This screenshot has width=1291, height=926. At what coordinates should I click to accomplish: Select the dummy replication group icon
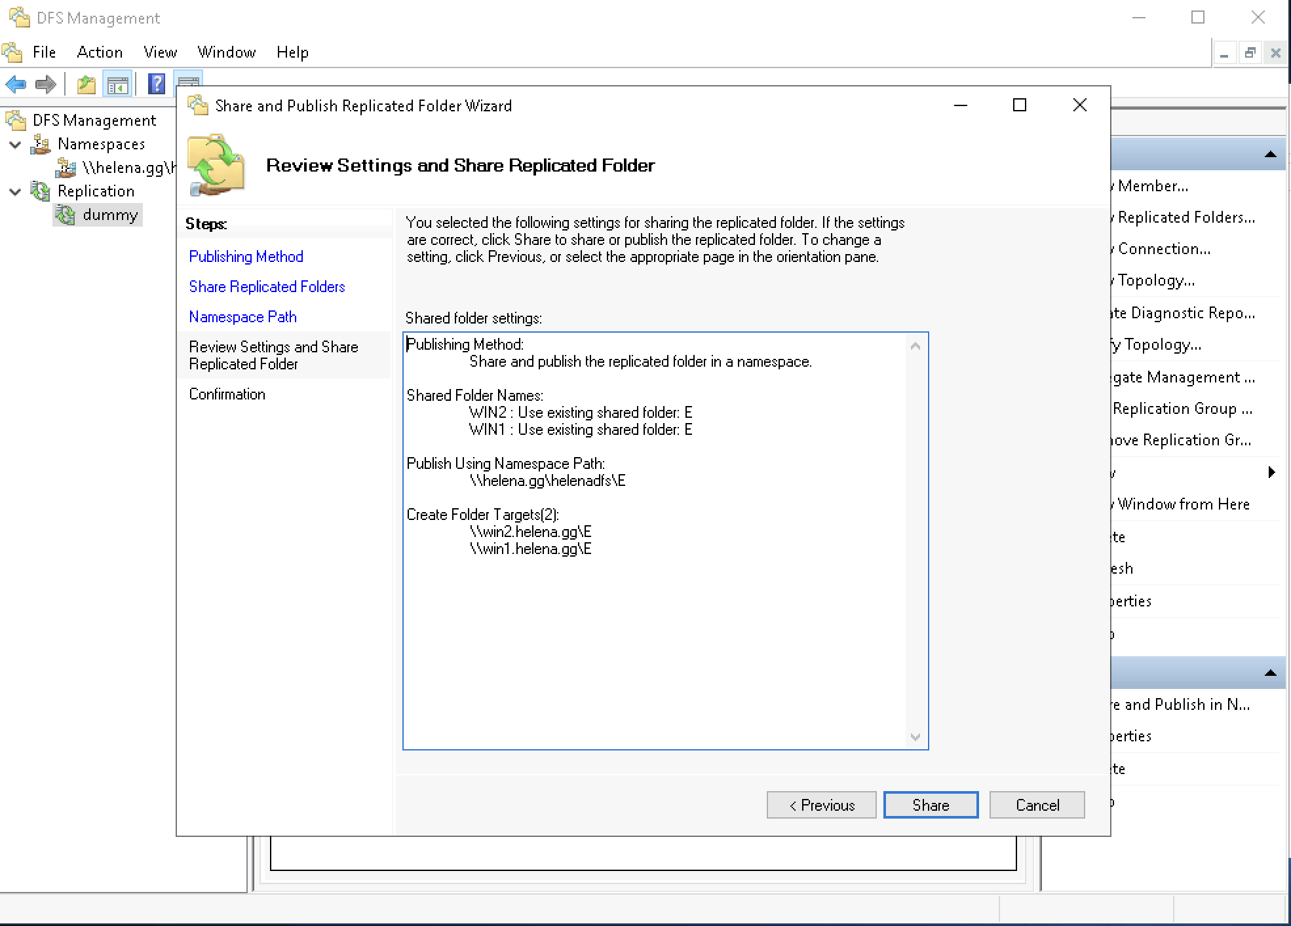66,215
